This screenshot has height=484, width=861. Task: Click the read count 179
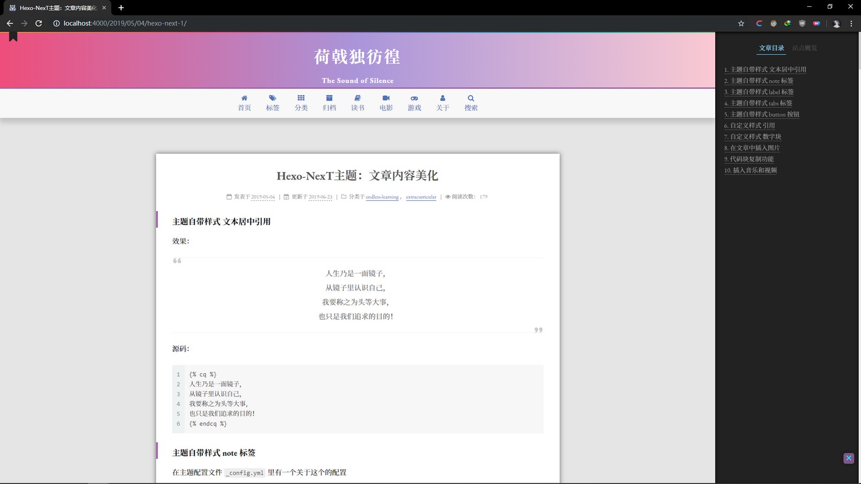[483, 197]
